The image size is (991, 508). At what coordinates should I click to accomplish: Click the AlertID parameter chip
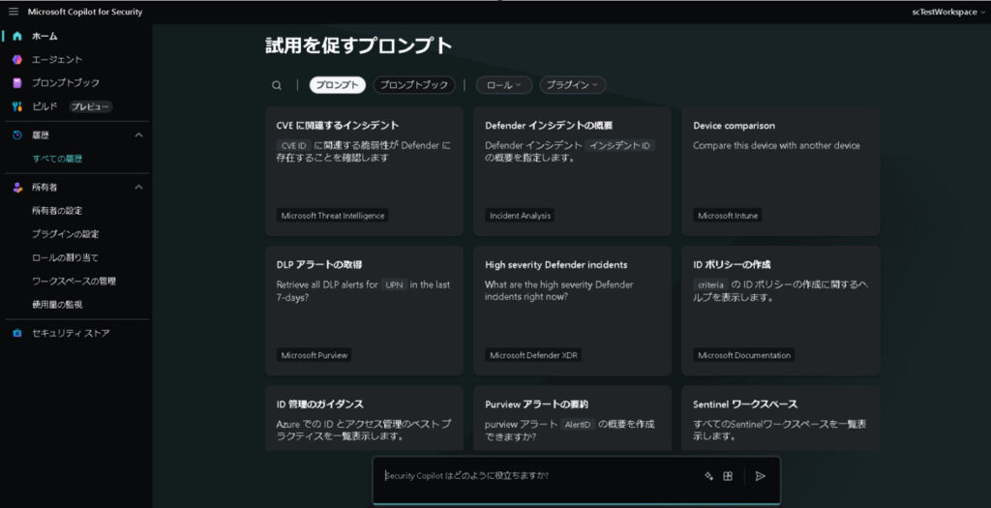click(x=578, y=425)
